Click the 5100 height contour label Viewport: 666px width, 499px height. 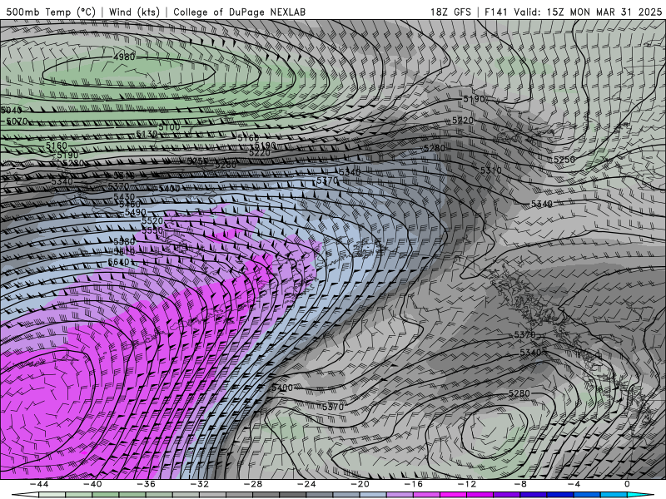tap(169, 127)
